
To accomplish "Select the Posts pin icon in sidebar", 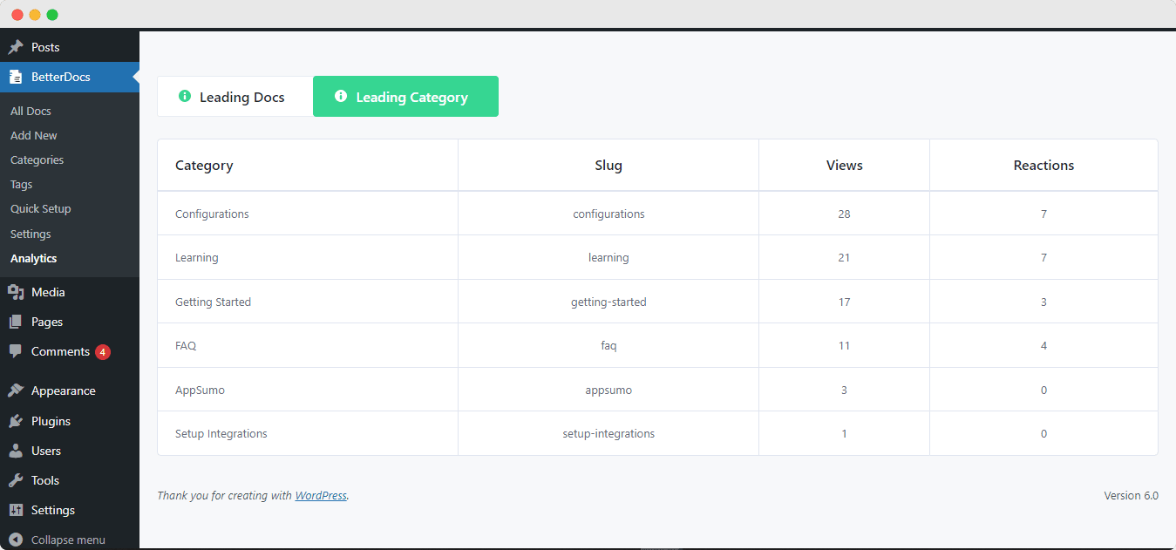I will 14,46.
